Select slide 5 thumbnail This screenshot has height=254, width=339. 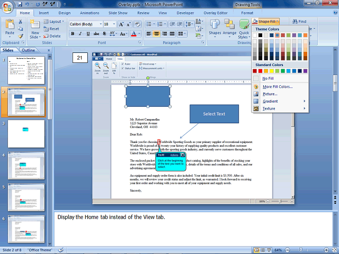tap(26, 197)
